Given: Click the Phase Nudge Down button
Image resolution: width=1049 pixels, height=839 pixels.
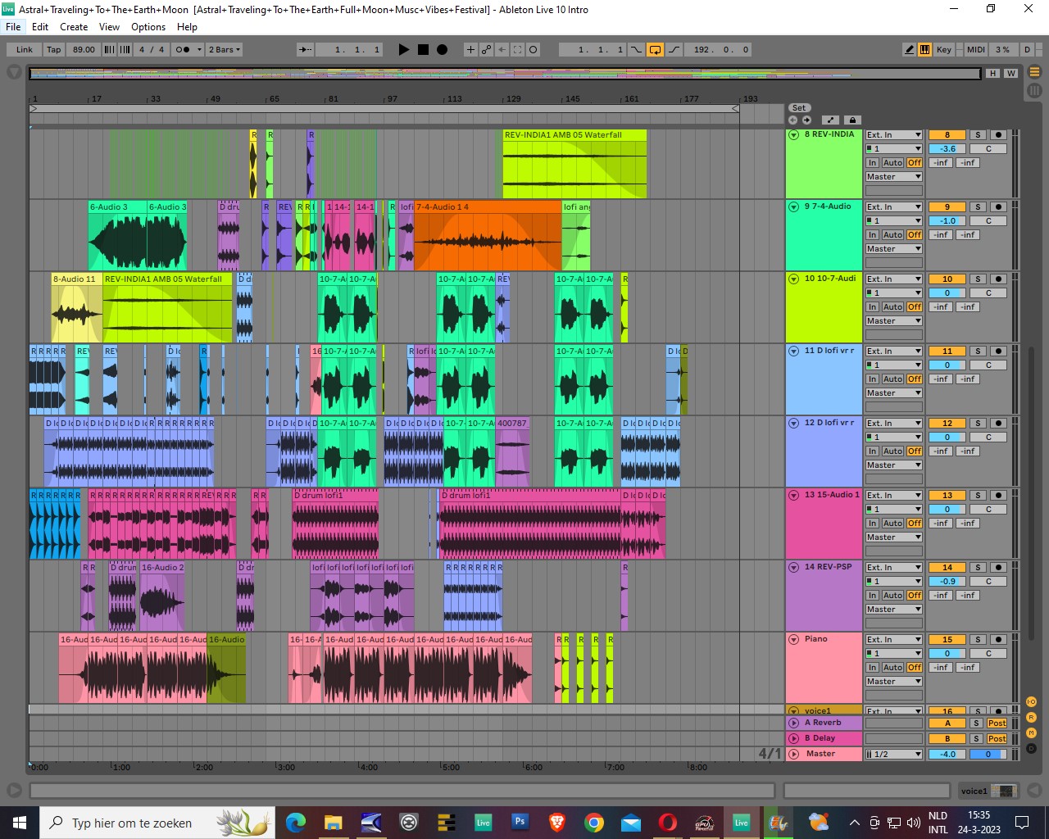Looking at the screenshot, I should pyautogui.click(x=109, y=50).
